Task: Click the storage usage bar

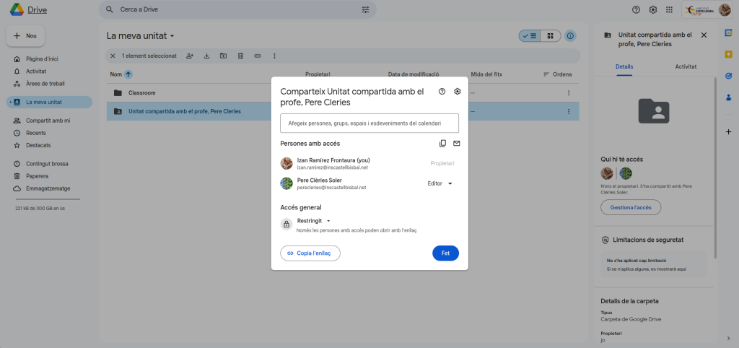Action: (x=47, y=199)
